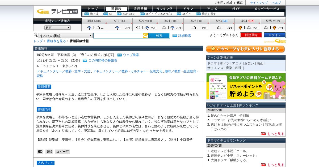Click the 週間テレビ番組表 header
The image size is (319, 167).
coord(57,21)
